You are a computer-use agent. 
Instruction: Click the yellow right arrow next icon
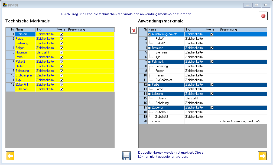[x=262, y=156]
